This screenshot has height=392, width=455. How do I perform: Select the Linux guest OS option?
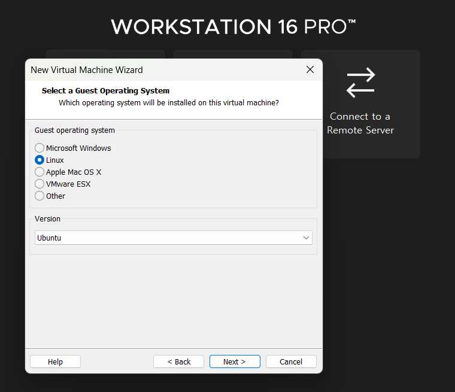40,160
